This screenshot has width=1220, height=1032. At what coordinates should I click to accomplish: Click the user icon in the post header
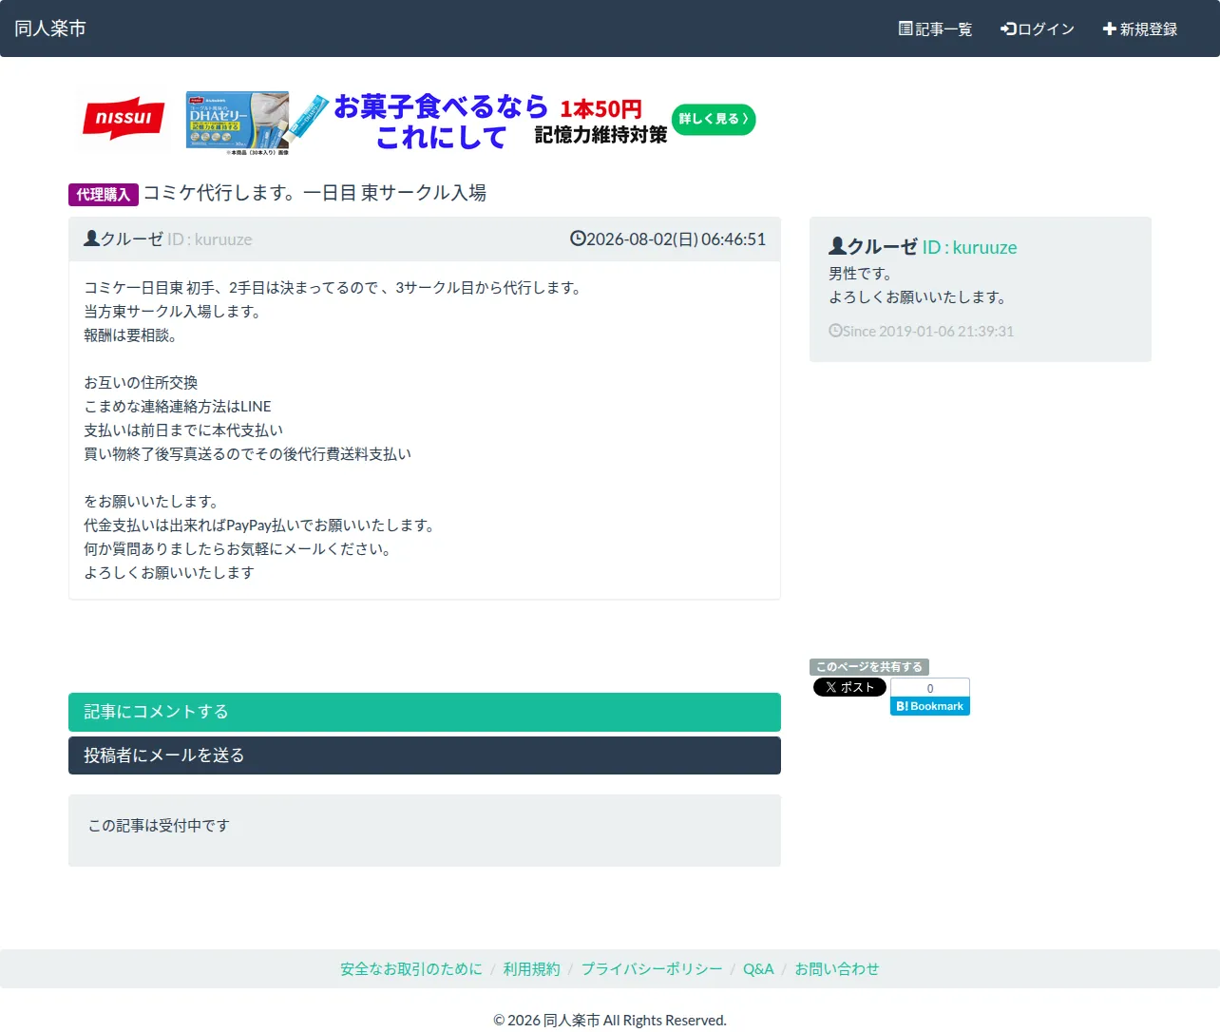click(x=91, y=239)
